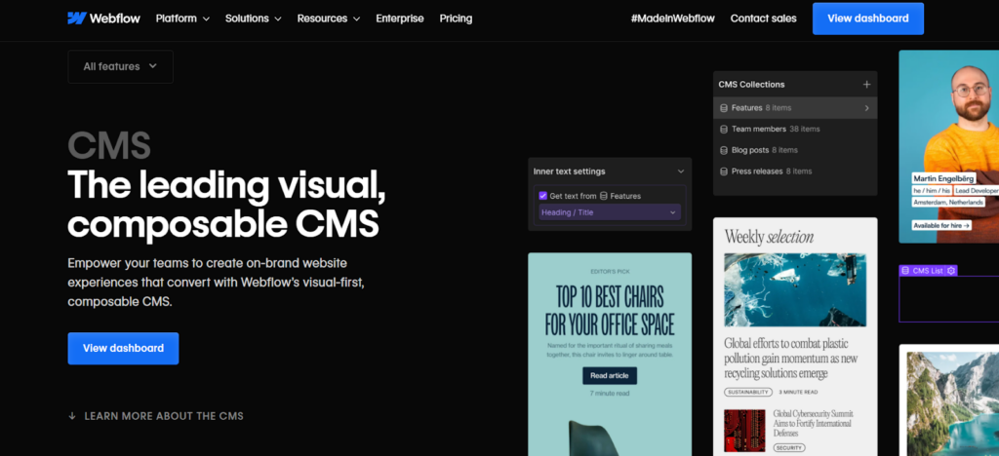
Task: Click database icon next to Team members
Action: [724, 130]
